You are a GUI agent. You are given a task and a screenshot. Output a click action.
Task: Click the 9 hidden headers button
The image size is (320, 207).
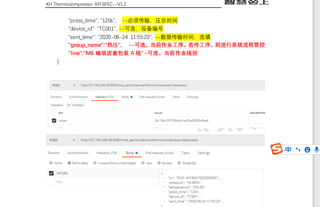coord(76,105)
